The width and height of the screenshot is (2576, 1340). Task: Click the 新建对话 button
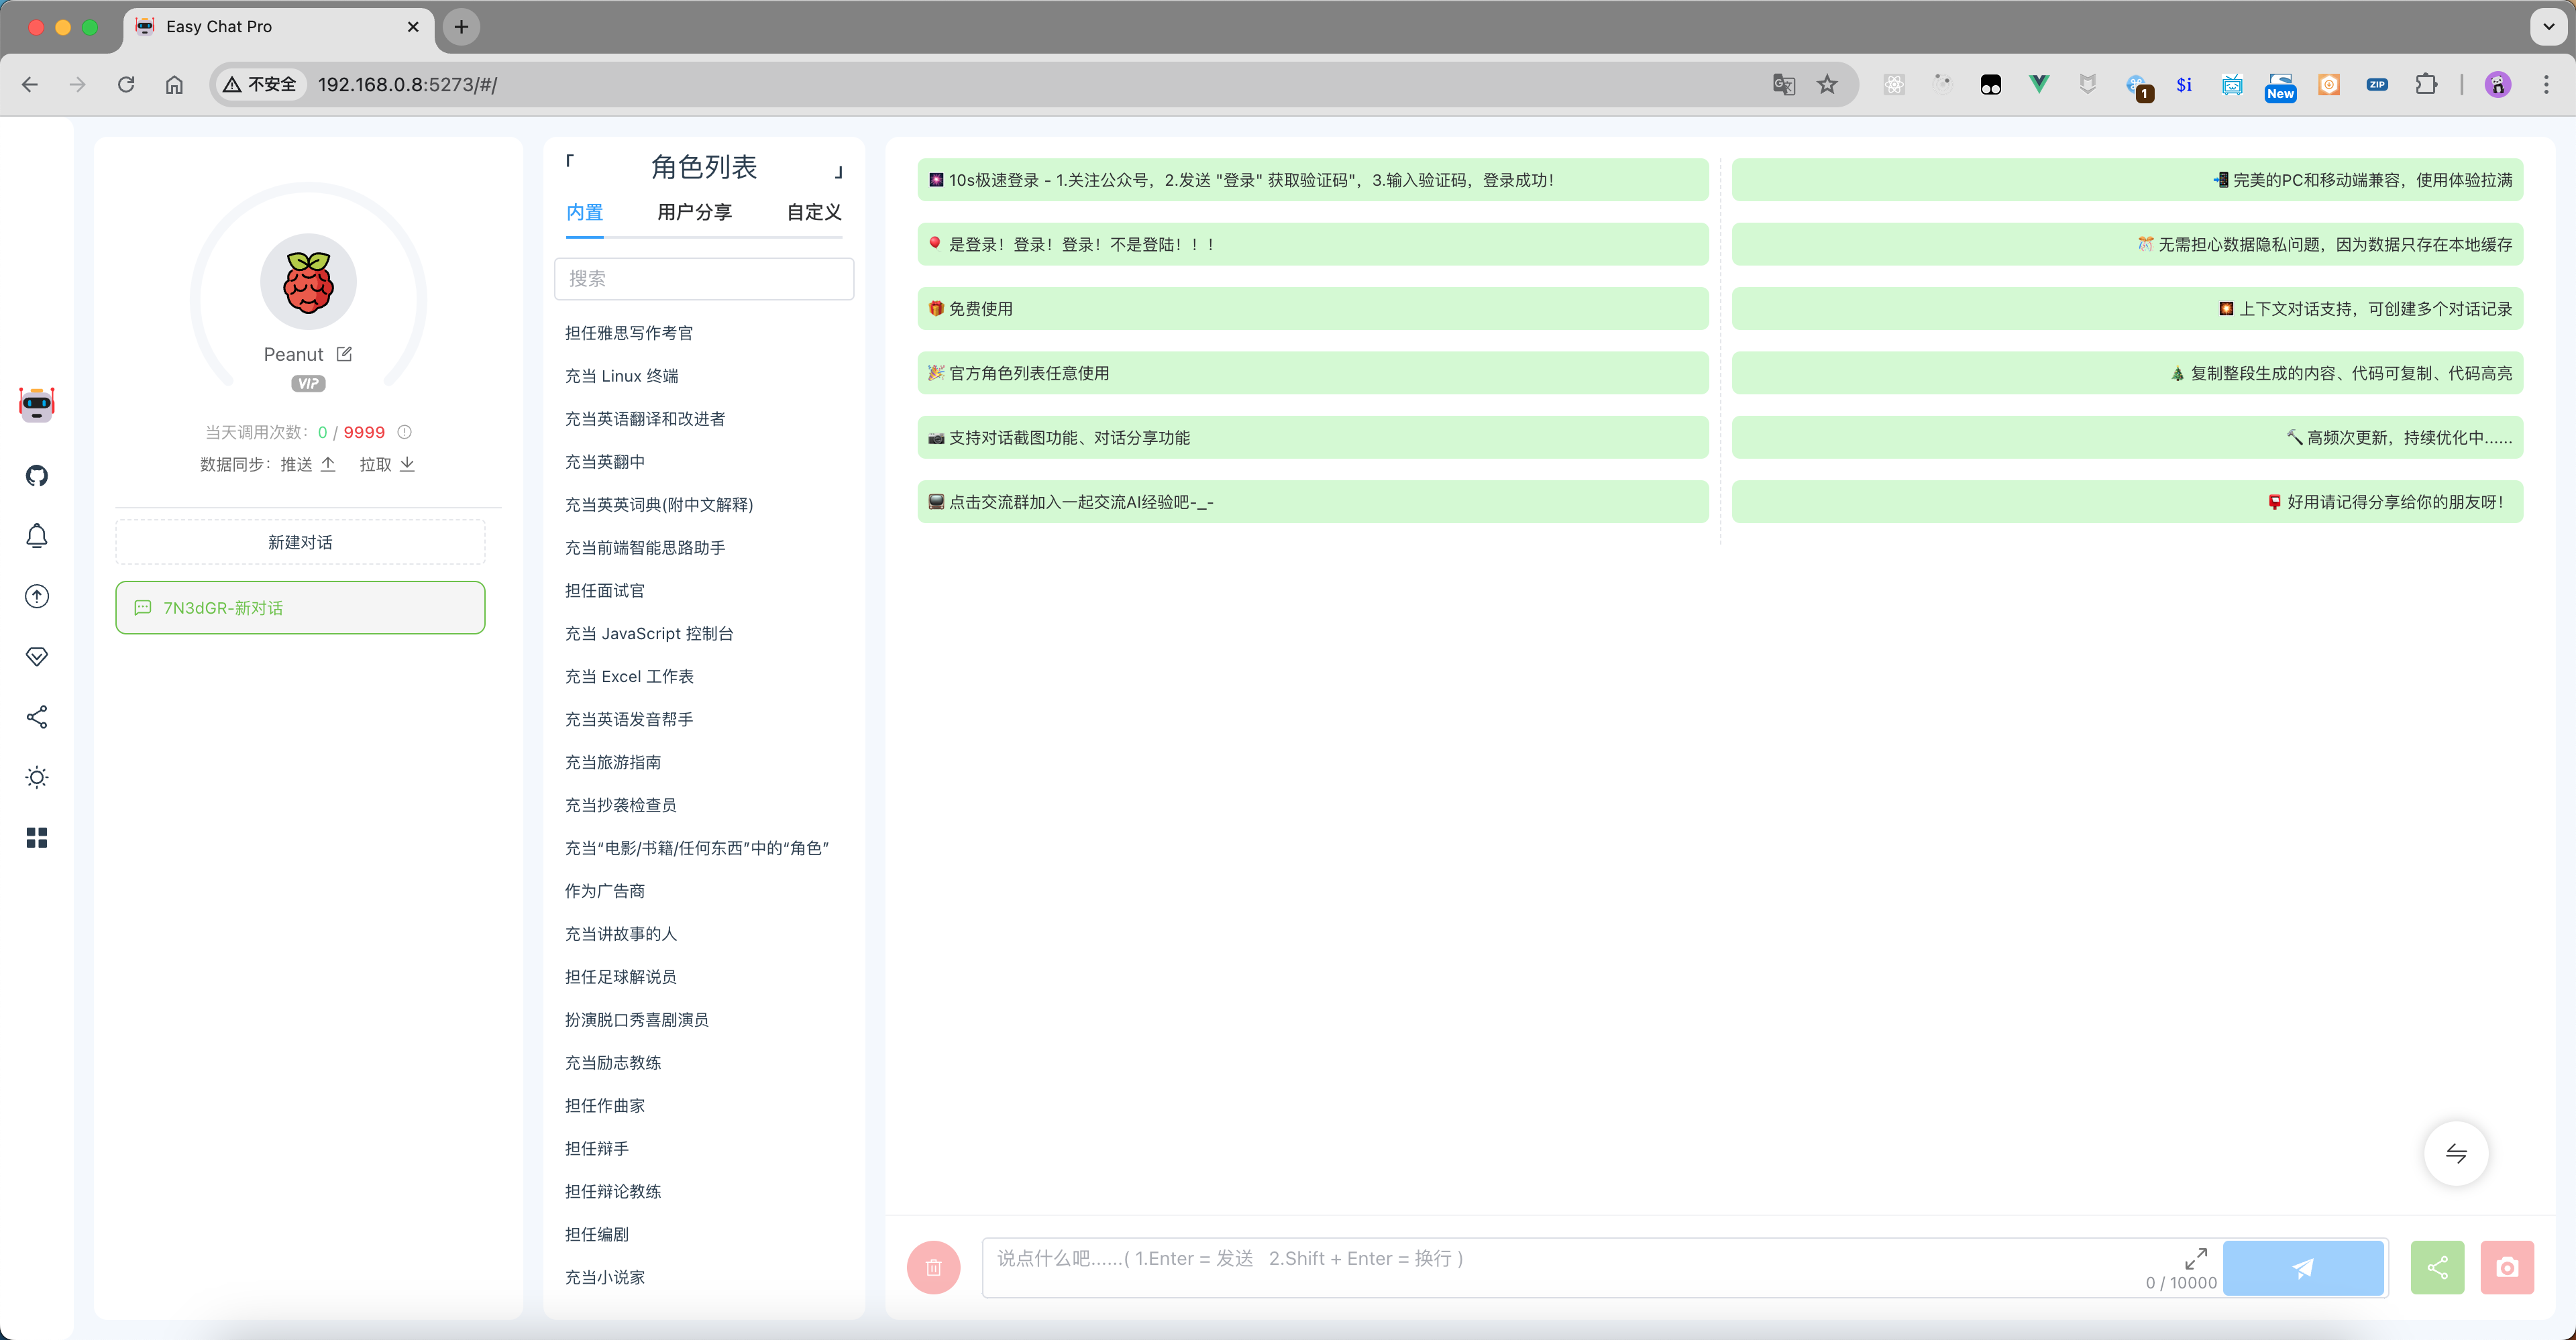300,542
